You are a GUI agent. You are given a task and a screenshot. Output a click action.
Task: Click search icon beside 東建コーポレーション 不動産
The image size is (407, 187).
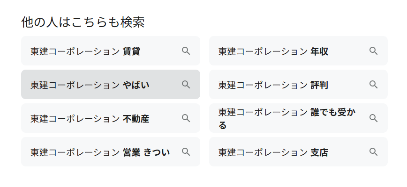(x=186, y=118)
